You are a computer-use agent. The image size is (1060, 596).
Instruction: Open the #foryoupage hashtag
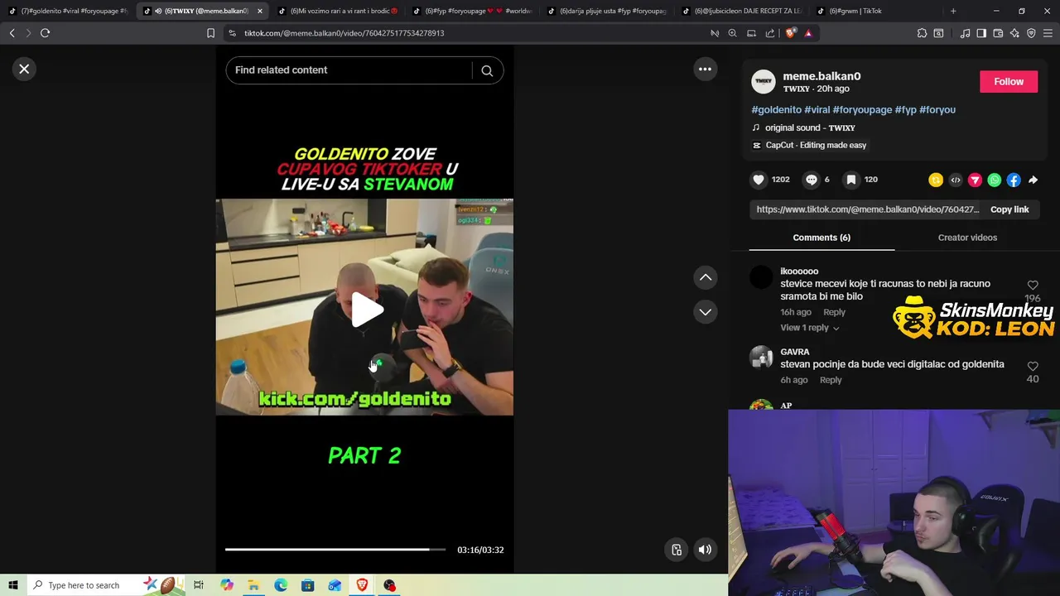862,109
